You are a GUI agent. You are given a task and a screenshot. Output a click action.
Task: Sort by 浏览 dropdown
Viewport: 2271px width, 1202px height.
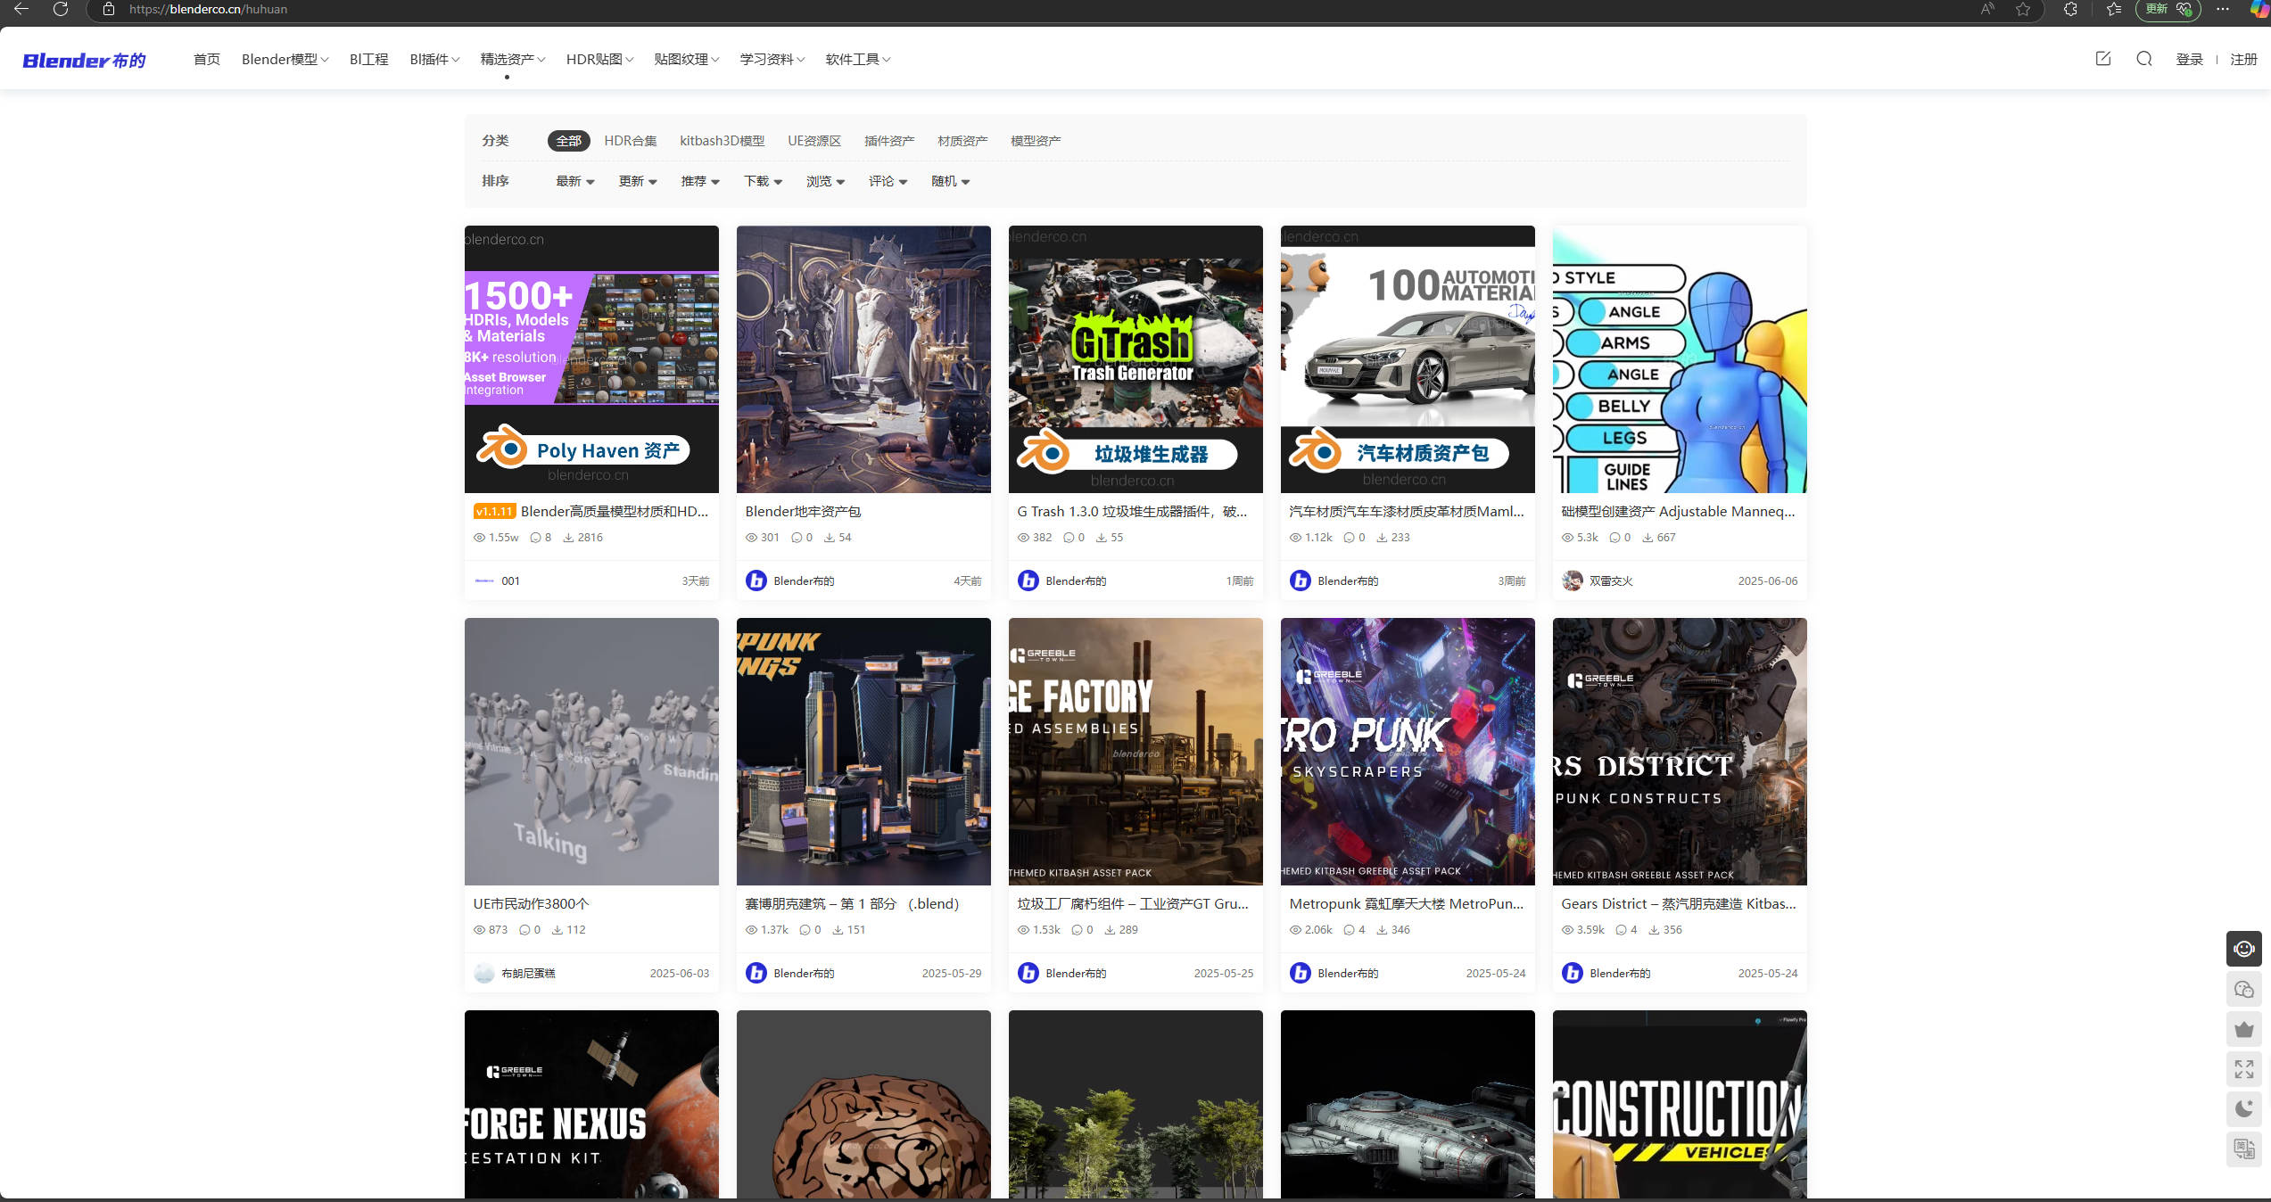point(825,181)
